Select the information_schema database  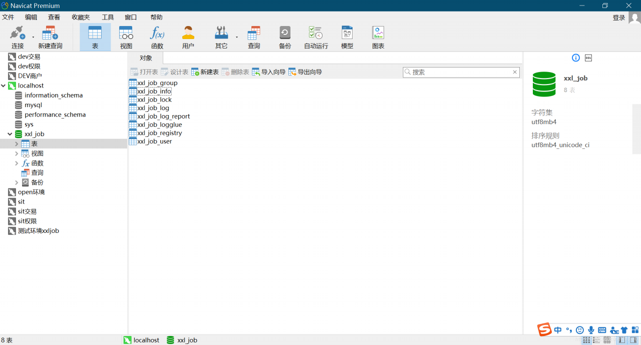[x=49, y=95]
